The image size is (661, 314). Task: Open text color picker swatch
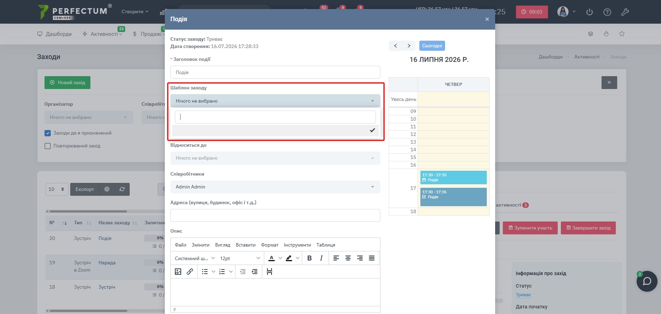pyautogui.click(x=272, y=258)
